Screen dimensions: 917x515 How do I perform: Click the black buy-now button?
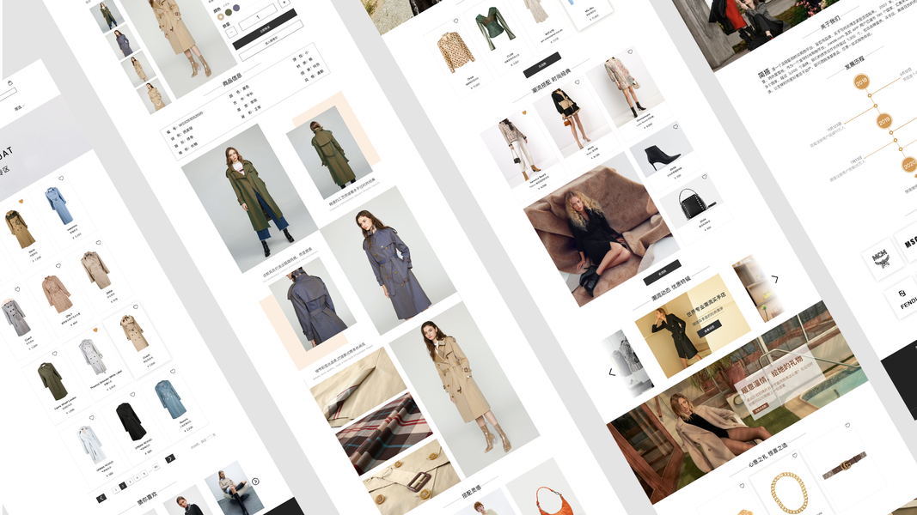pyautogui.click(x=265, y=29)
